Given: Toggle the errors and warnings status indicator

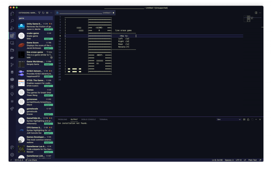Looking at the screenshot, I should pos(19,160).
